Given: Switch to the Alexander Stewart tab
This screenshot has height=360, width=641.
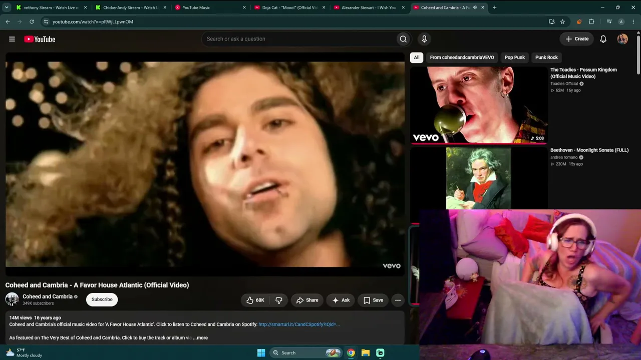Looking at the screenshot, I should coord(370,7).
